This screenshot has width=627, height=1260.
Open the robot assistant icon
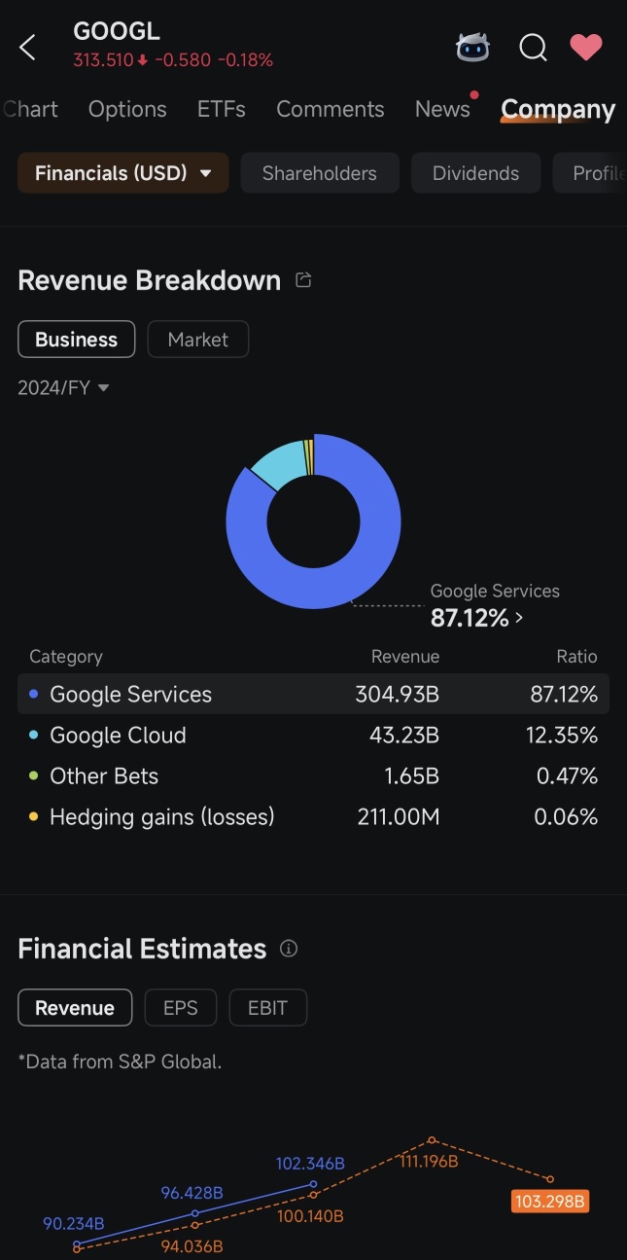point(472,47)
